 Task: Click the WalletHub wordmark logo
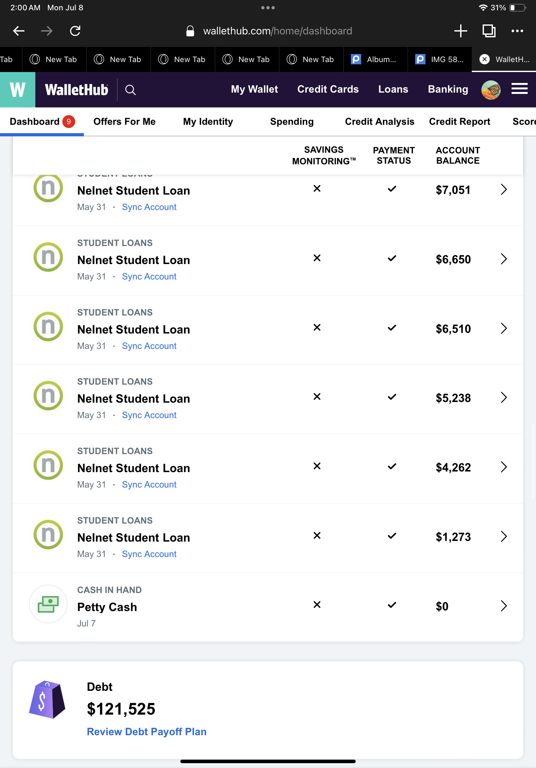[76, 90]
